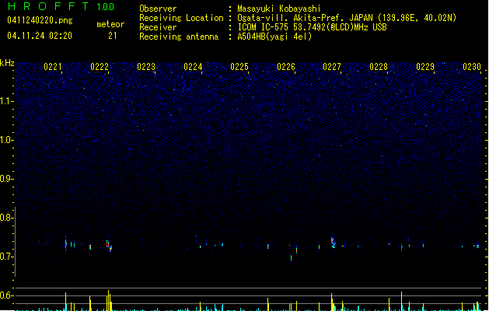Click the low-frequency echo below 0226
Screen dimensions: 489x311
292,259
